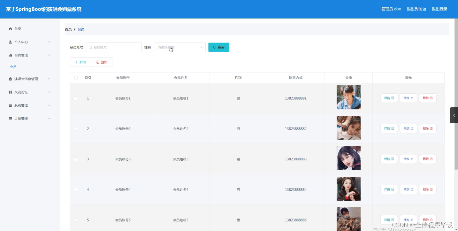Viewport: 458px width, 231px height.
Task: Click the monitor icon next to 订单管理
Action: coord(10,118)
